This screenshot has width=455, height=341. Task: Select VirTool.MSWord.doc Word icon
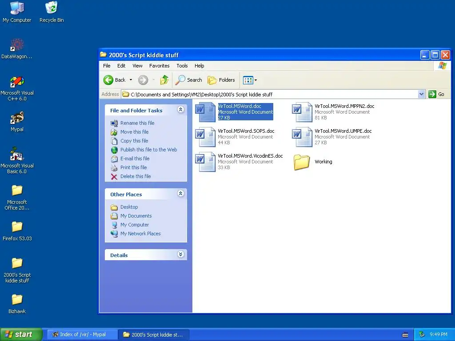click(x=205, y=112)
